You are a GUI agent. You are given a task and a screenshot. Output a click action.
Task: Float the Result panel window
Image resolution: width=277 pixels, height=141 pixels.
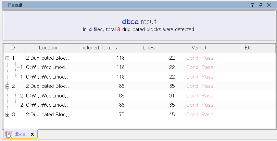pyautogui.click(x=252, y=5)
